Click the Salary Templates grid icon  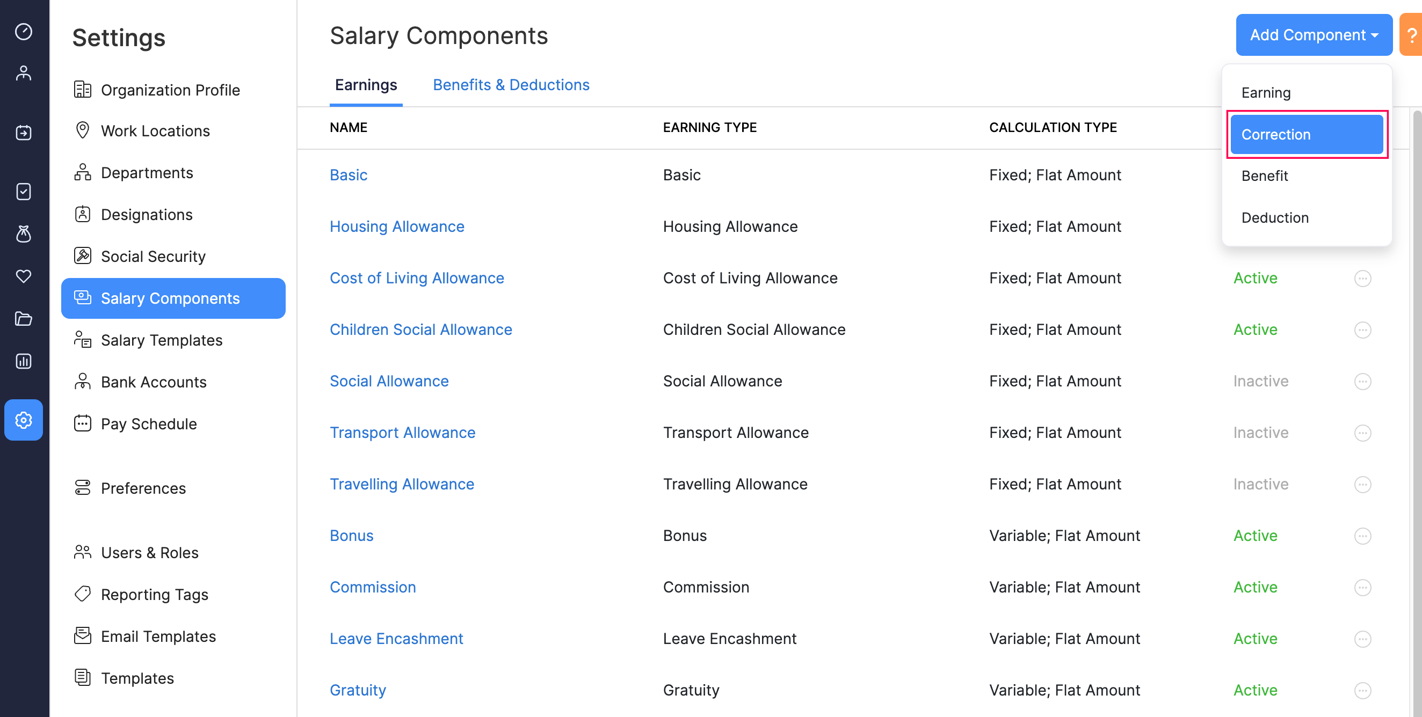(x=83, y=339)
